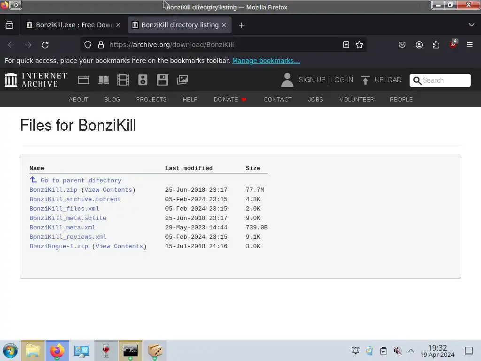Close the BonziKill directory listing tab

pyautogui.click(x=224, y=25)
